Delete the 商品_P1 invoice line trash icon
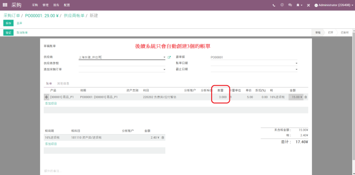 (305, 97)
